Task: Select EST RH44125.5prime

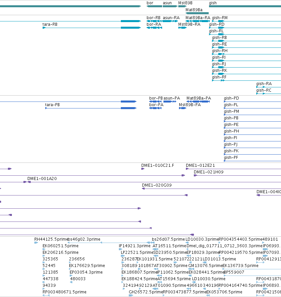Action: [51, 239]
